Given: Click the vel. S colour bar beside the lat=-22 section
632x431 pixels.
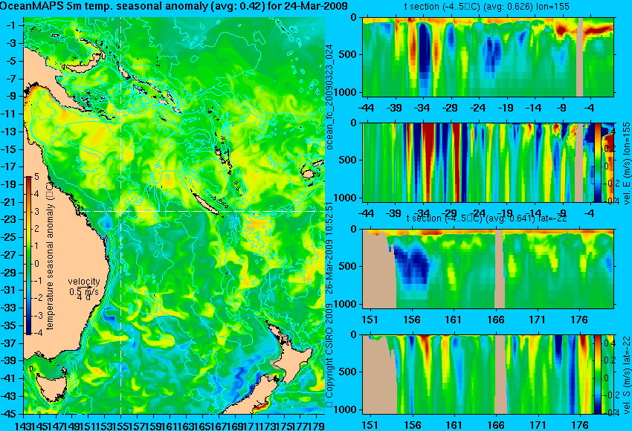Looking at the screenshot, I should (597, 375).
